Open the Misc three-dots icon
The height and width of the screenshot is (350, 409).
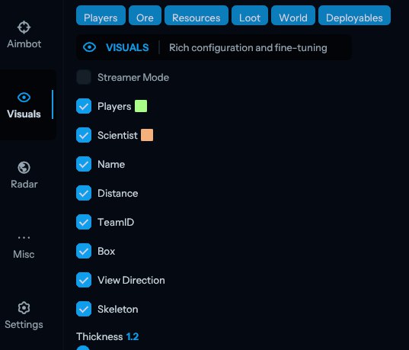pyautogui.click(x=24, y=238)
